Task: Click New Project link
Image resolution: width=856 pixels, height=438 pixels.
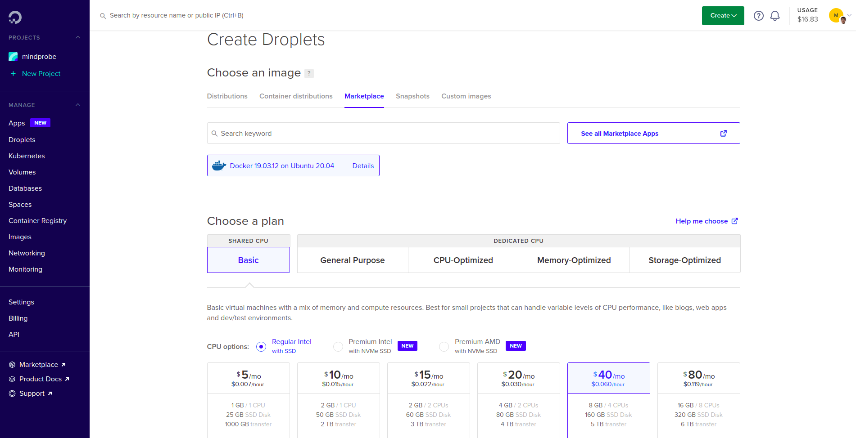Action: pos(41,74)
